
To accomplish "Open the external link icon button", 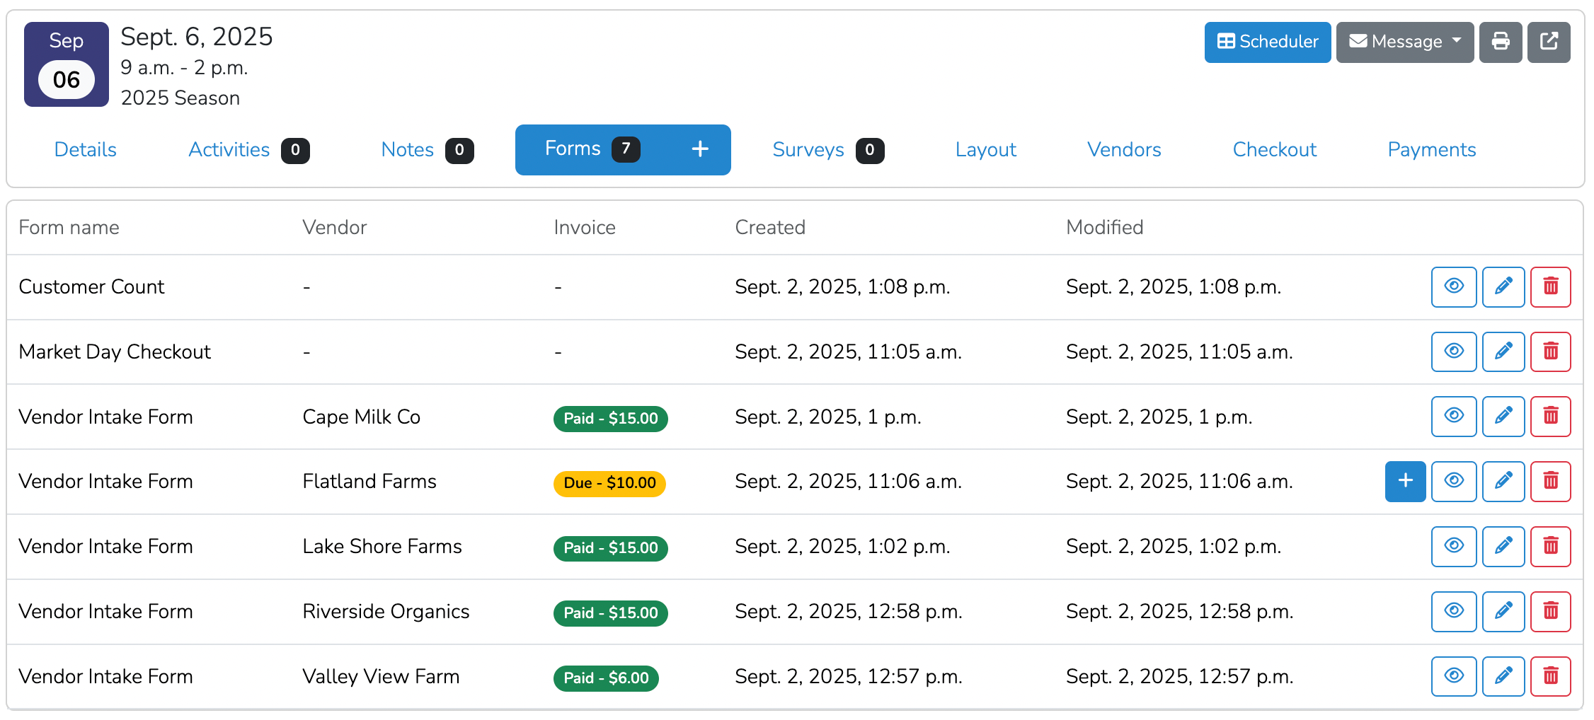I will [x=1549, y=42].
